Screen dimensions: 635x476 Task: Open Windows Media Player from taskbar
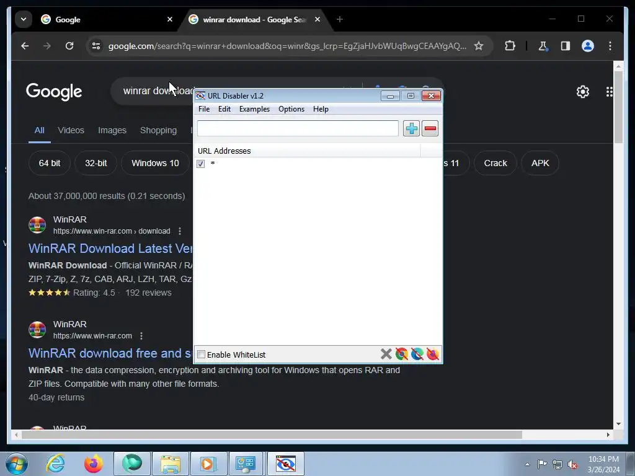pos(208,464)
